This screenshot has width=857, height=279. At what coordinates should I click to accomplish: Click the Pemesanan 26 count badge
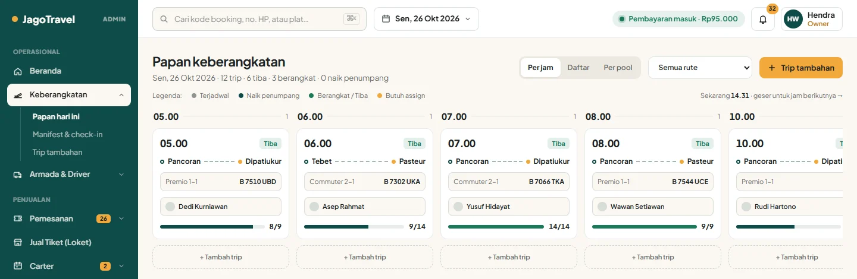coord(104,218)
